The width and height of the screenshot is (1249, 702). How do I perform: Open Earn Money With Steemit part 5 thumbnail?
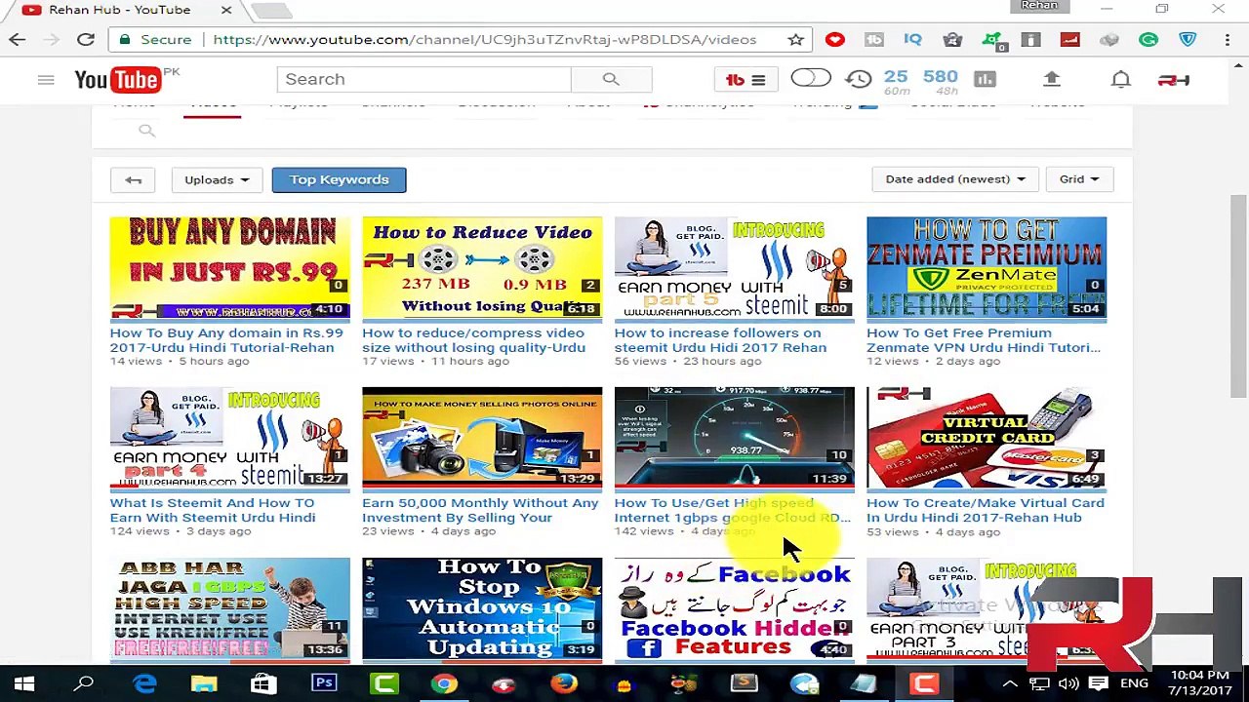tap(734, 268)
